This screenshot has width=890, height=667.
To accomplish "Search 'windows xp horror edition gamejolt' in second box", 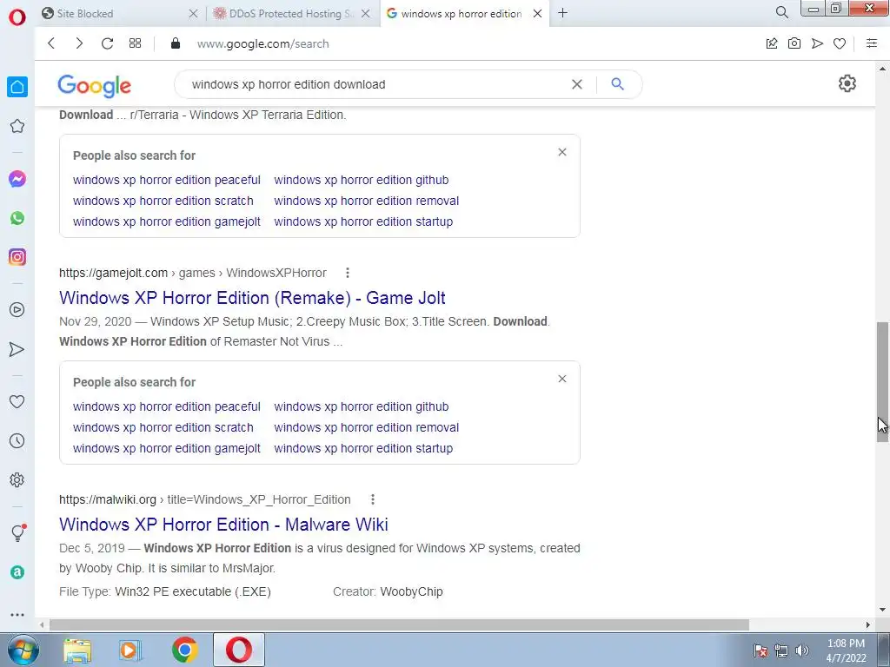I will (x=166, y=449).
